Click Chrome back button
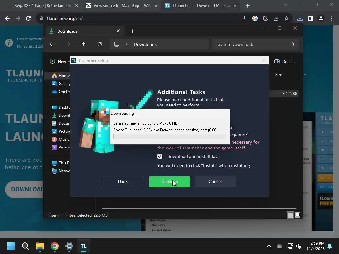Screen dimensions: 339x254 (x=7, y=19)
